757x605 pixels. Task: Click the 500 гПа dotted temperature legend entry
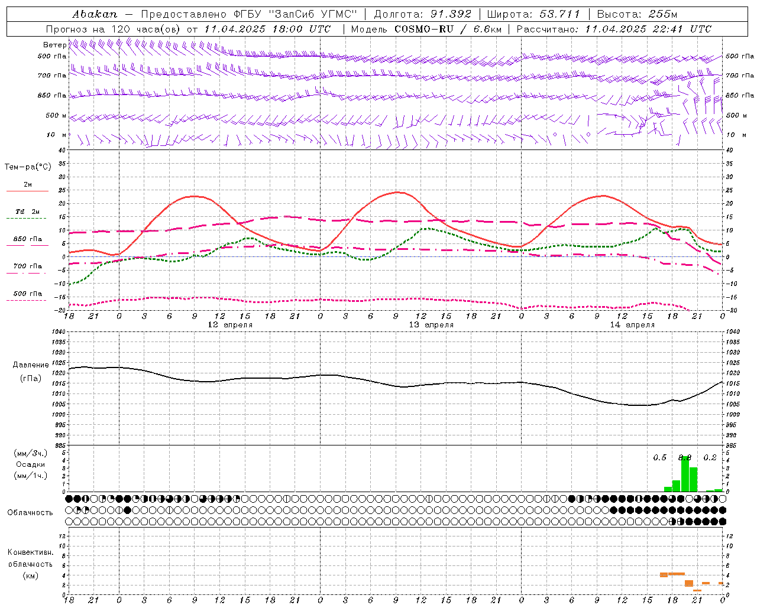click(x=27, y=294)
